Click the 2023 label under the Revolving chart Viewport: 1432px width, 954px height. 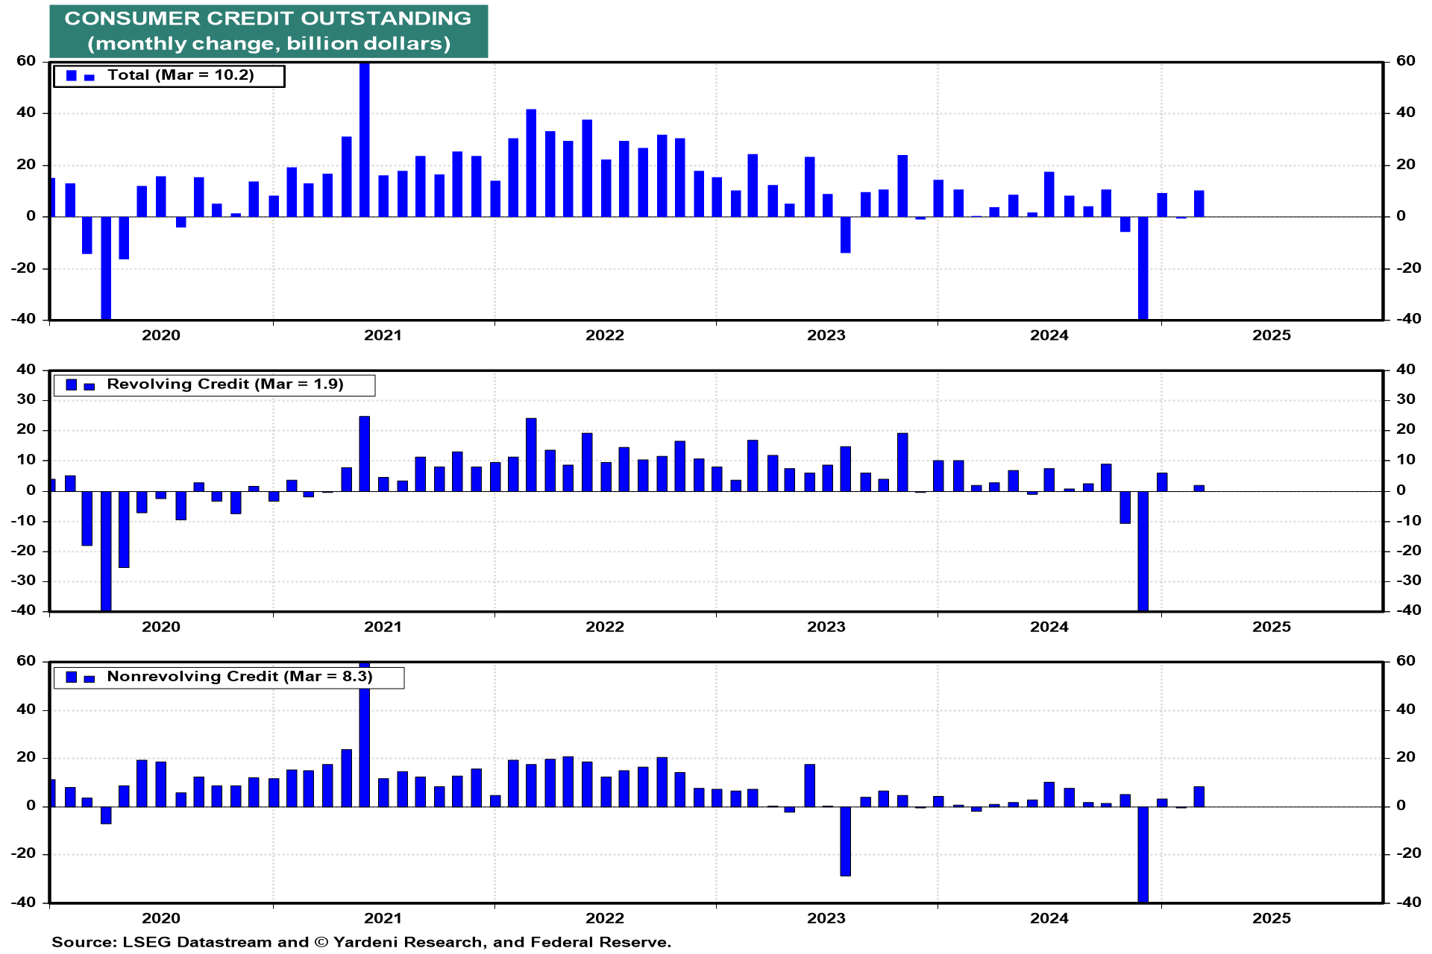click(x=826, y=627)
